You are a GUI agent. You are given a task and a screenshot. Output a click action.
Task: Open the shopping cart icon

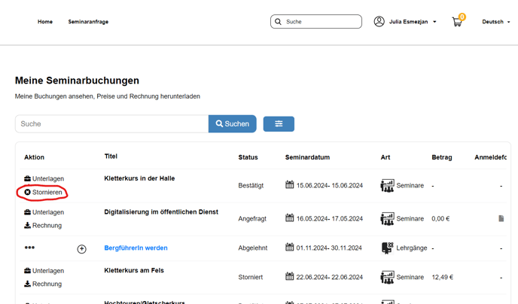(x=457, y=22)
